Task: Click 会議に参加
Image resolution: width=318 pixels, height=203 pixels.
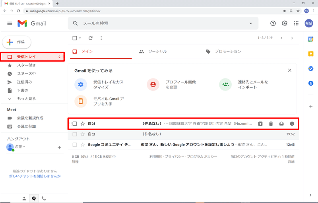Action: (x=26, y=126)
